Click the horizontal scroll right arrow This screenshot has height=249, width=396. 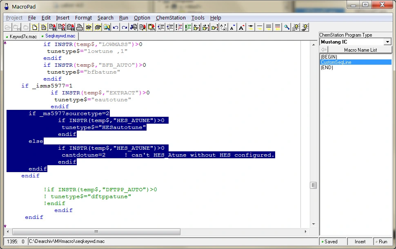pyautogui.click(x=306, y=232)
